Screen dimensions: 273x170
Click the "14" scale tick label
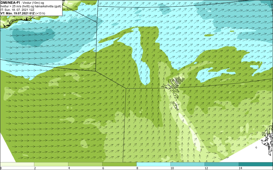tap(240, 168)
